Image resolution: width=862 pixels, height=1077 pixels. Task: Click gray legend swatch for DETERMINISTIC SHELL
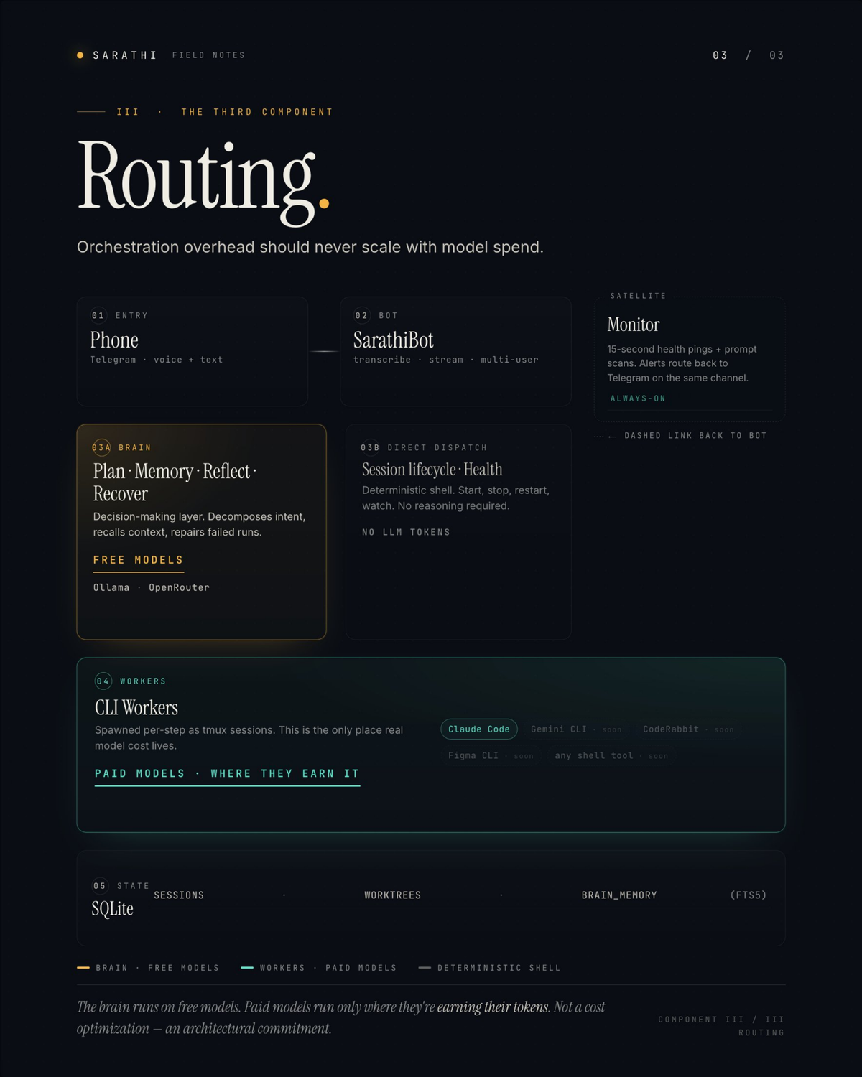click(425, 968)
